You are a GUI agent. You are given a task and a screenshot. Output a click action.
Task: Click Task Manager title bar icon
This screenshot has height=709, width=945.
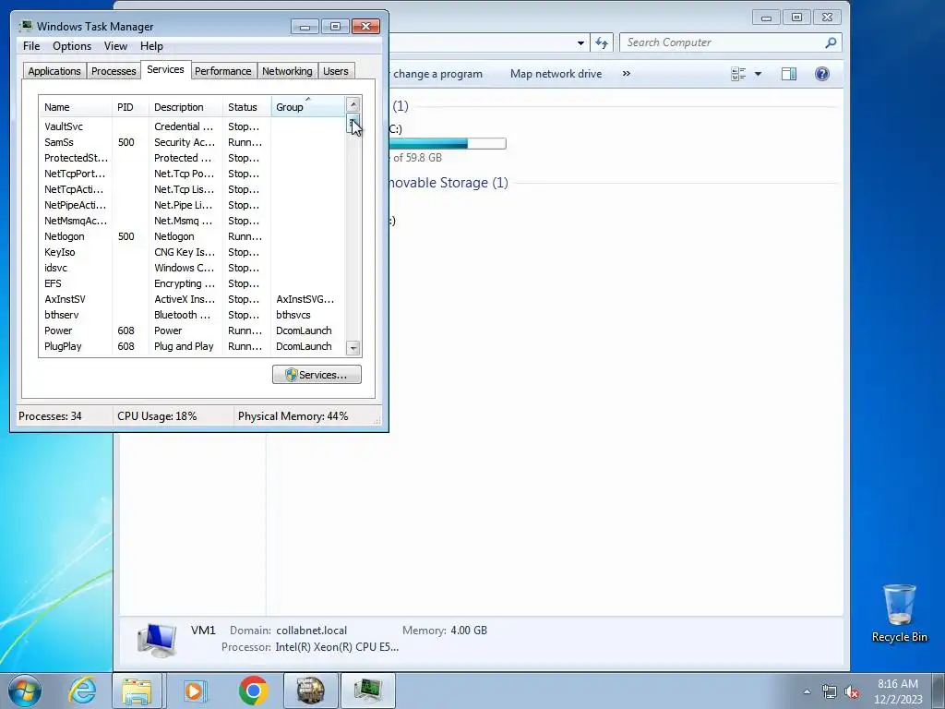click(x=25, y=26)
